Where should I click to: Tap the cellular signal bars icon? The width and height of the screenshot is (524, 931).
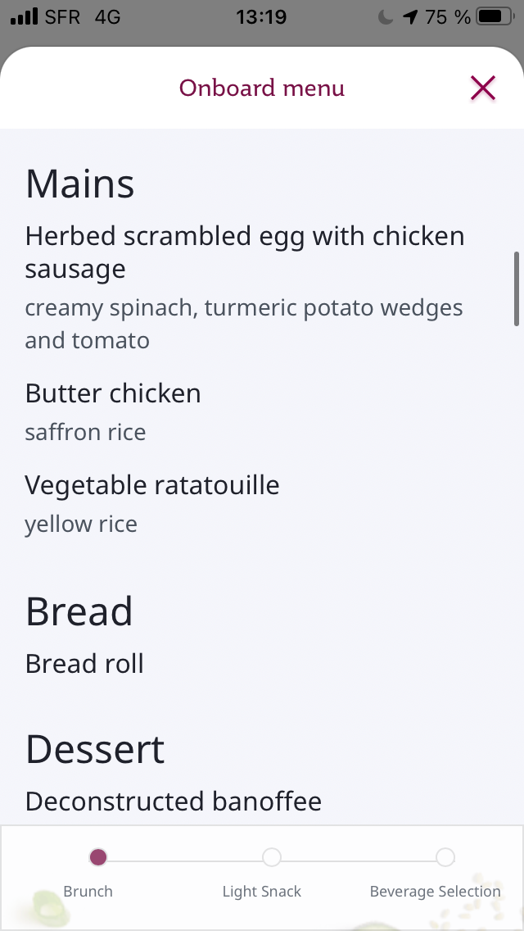(x=25, y=16)
